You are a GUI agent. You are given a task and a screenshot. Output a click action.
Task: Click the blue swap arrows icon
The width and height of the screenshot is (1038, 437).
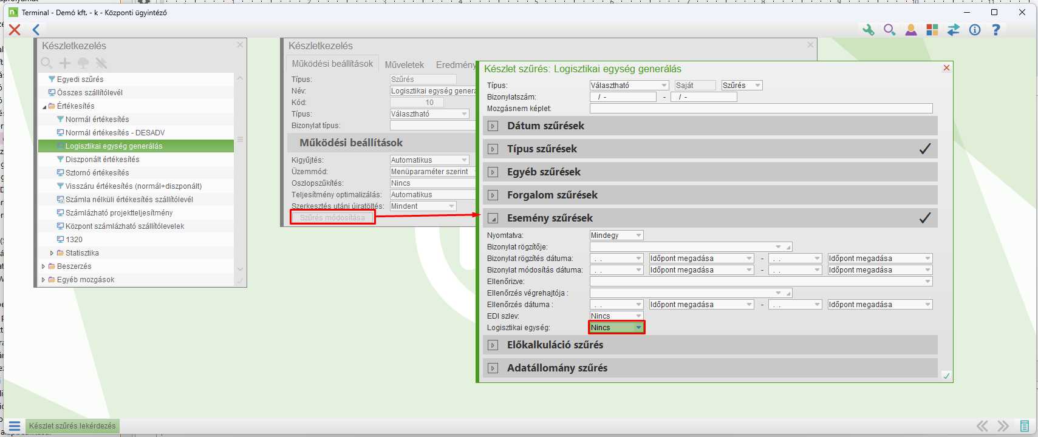pos(954,30)
